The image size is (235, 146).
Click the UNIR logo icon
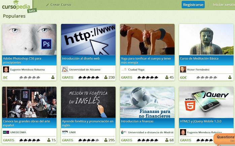[65, 132]
